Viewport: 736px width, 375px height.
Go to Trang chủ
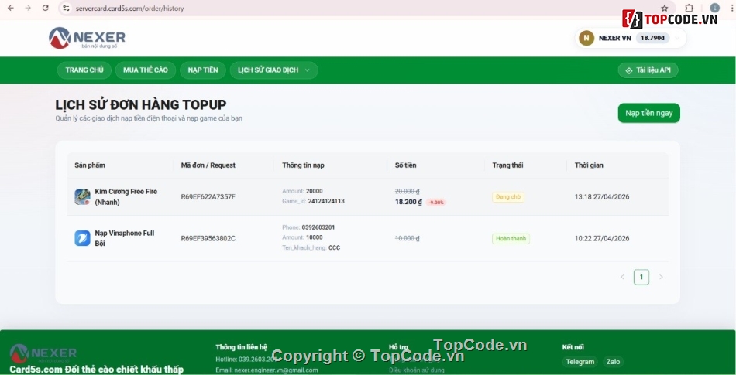(84, 70)
